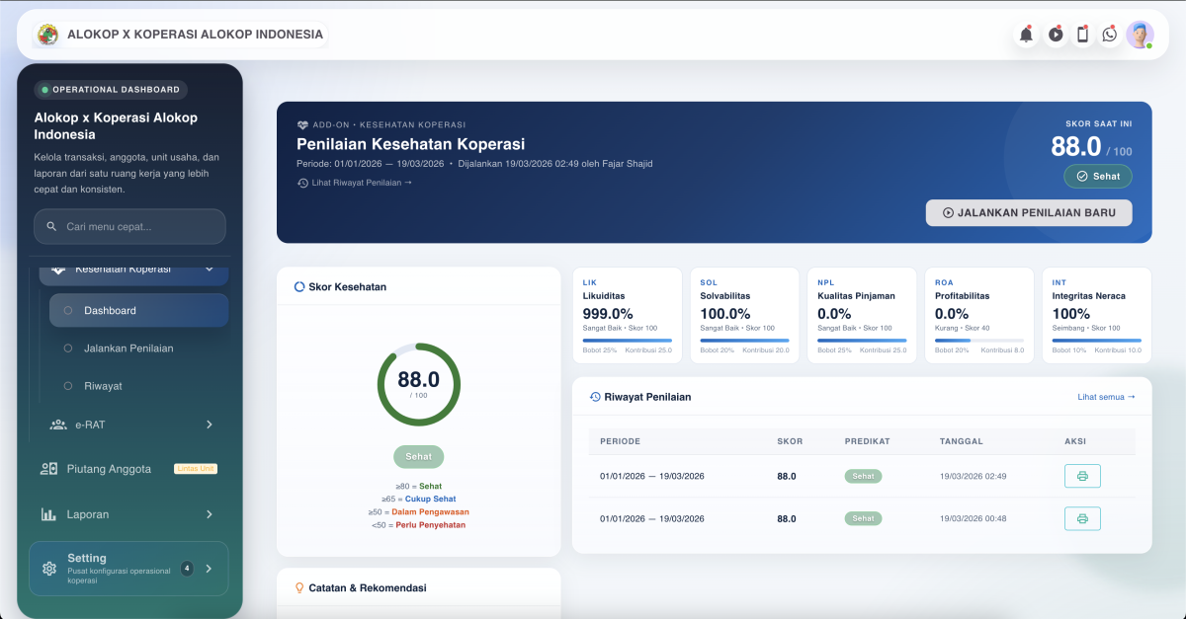Image resolution: width=1186 pixels, height=619 pixels.
Task: Click the Lihat semua link in Riwayat Penilaian
Action: [1106, 396]
